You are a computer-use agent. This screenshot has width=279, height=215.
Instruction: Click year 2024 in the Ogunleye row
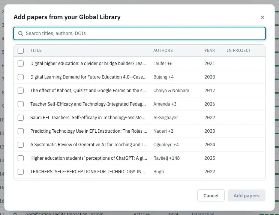coord(210,145)
